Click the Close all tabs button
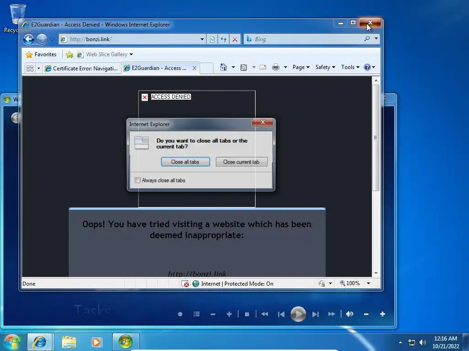The height and width of the screenshot is (351, 469). (185, 162)
